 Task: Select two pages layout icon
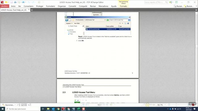[x=151, y=105]
